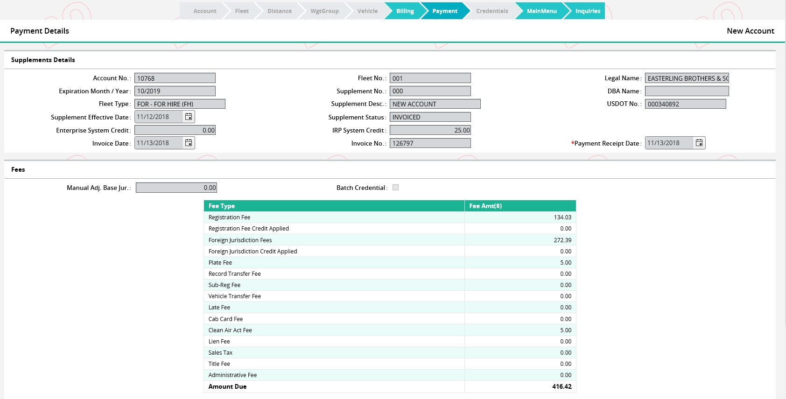Click the Fee Type column header
This screenshot has width=786, height=399.
click(334, 206)
